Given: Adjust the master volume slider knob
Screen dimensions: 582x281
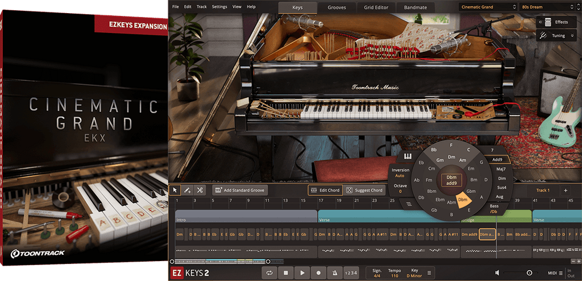Looking at the screenshot, I should 529,273.
